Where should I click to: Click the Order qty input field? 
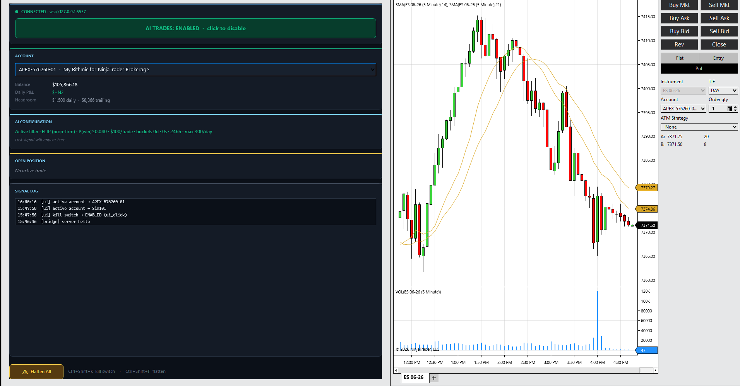[x=718, y=109]
